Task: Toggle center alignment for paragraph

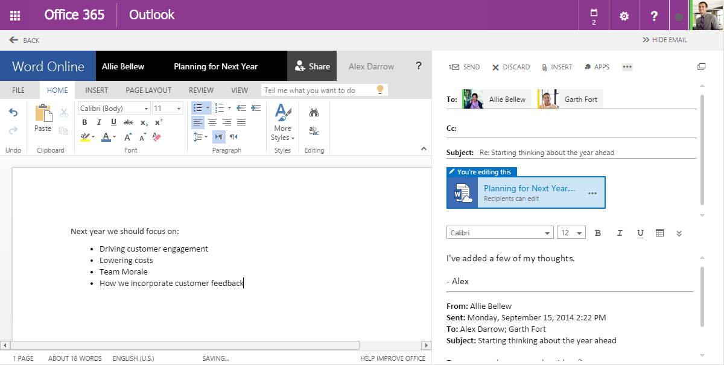Action: tap(212, 122)
